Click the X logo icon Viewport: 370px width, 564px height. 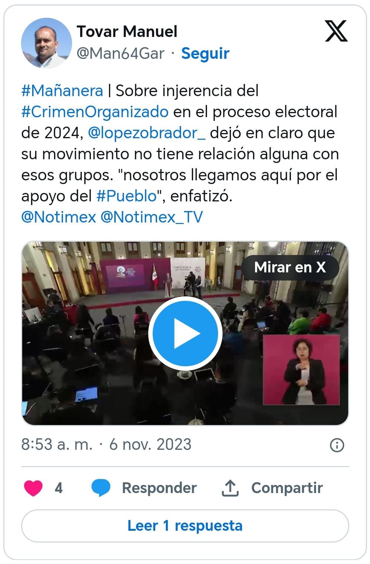[336, 31]
